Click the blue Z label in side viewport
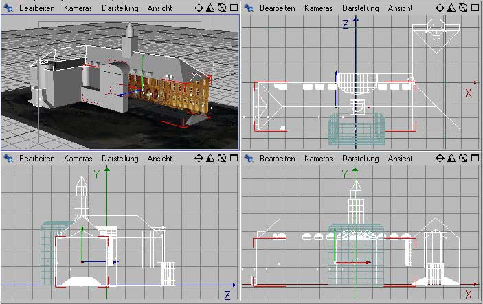 (227, 295)
